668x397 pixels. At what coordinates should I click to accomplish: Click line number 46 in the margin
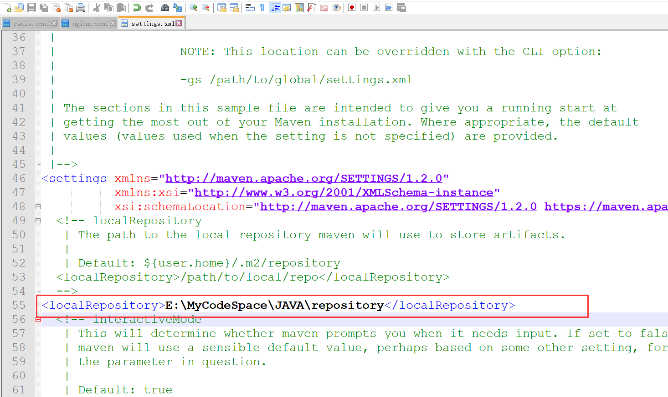click(19, 178)
